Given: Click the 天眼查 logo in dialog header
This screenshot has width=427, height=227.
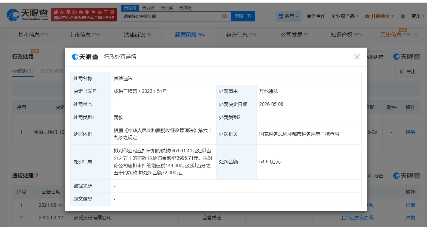Looking at the screenshot, I should click(x=85, y=57).
